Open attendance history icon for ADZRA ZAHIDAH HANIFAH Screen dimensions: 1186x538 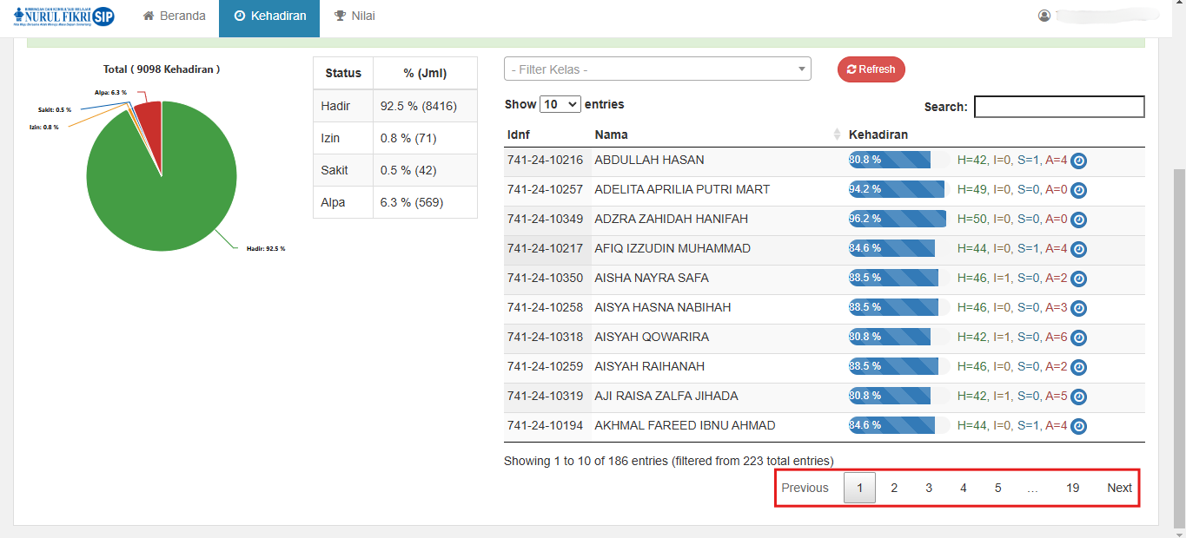(1078, 220)
